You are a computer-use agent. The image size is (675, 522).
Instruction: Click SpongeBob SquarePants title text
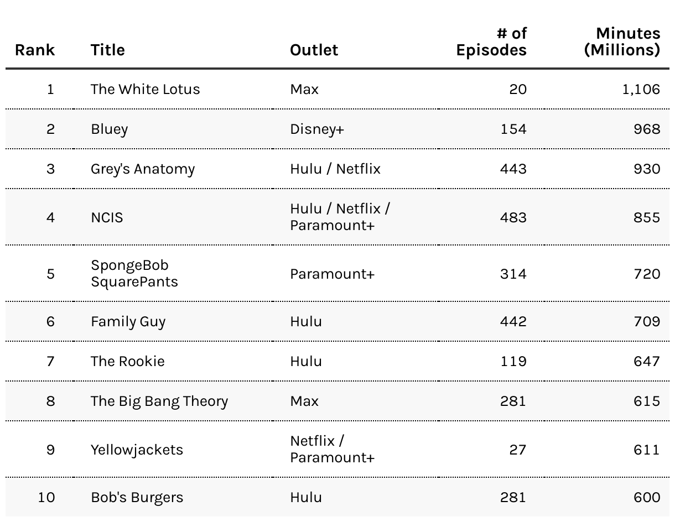(x=134, y=273)
